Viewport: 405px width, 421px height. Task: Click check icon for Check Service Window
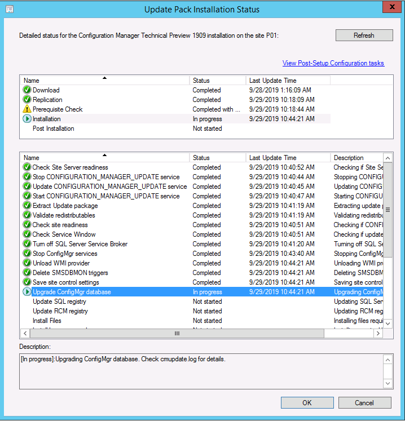tap(27, 234)
